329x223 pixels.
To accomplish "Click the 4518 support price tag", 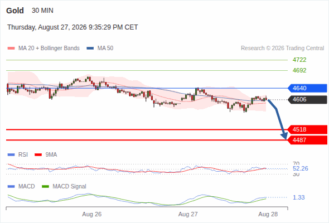I will point(307,129).
